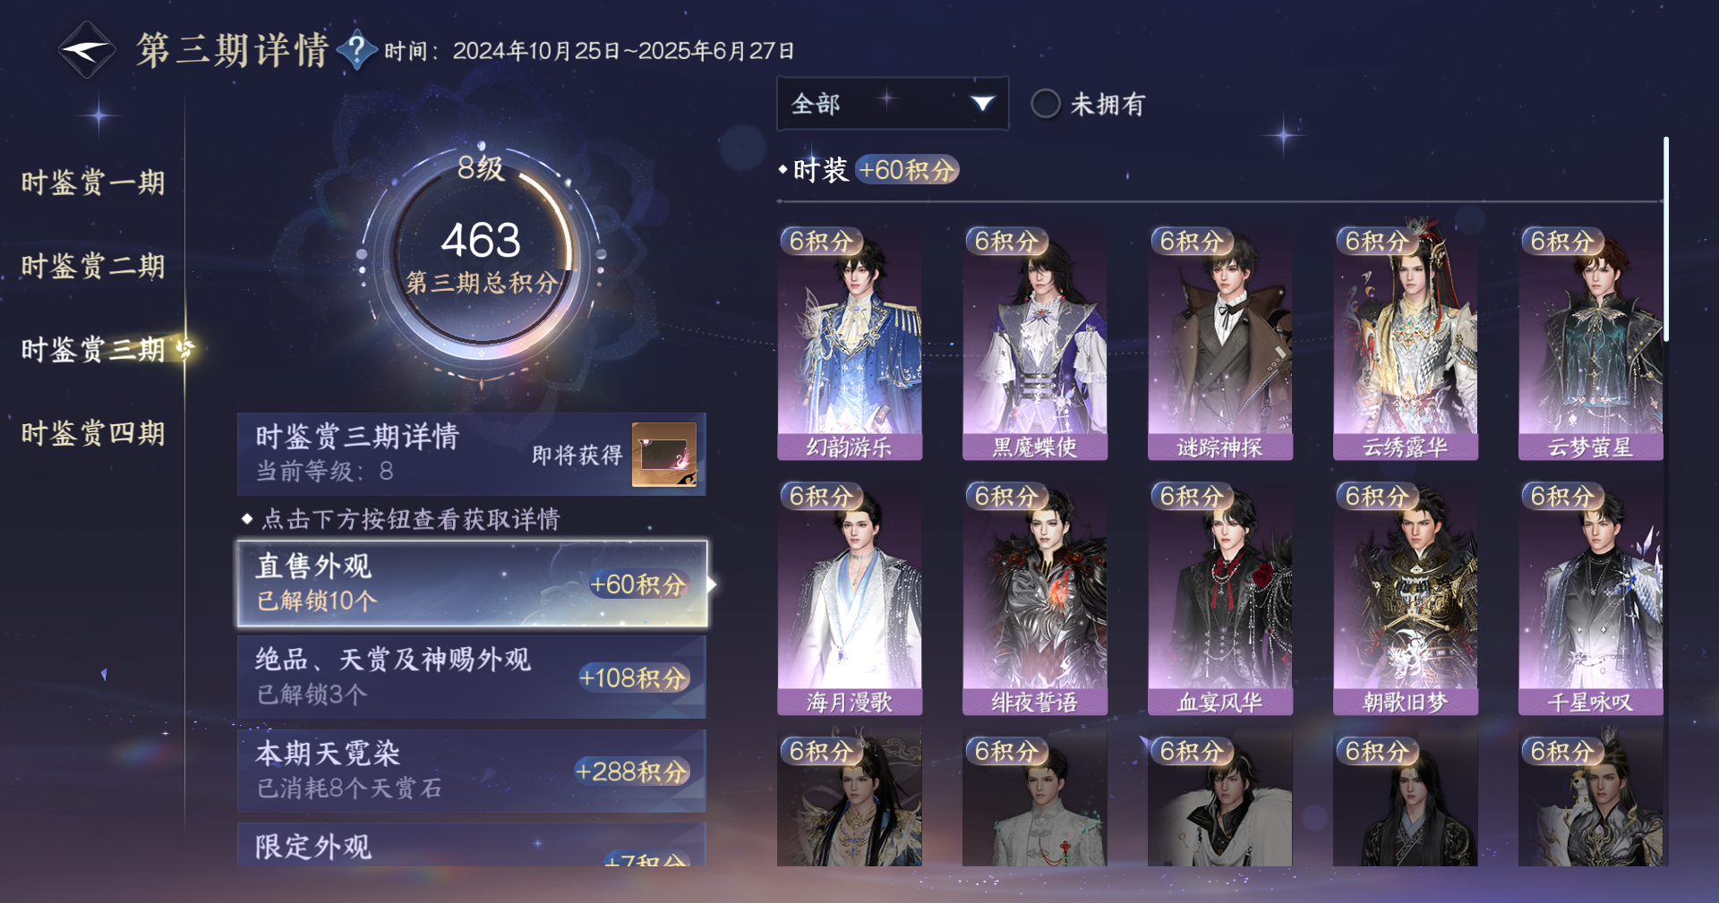Switch to 时鉴赏四期 tab
The width and height of the screenshot is (1719, 903).
(x=93, y=433)
